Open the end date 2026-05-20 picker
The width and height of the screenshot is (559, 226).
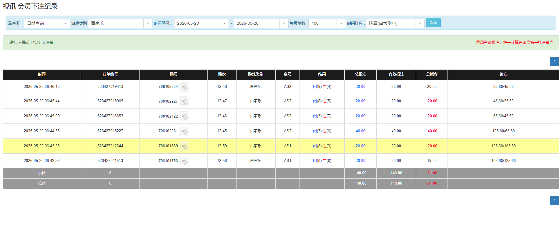tap(261, 23)
